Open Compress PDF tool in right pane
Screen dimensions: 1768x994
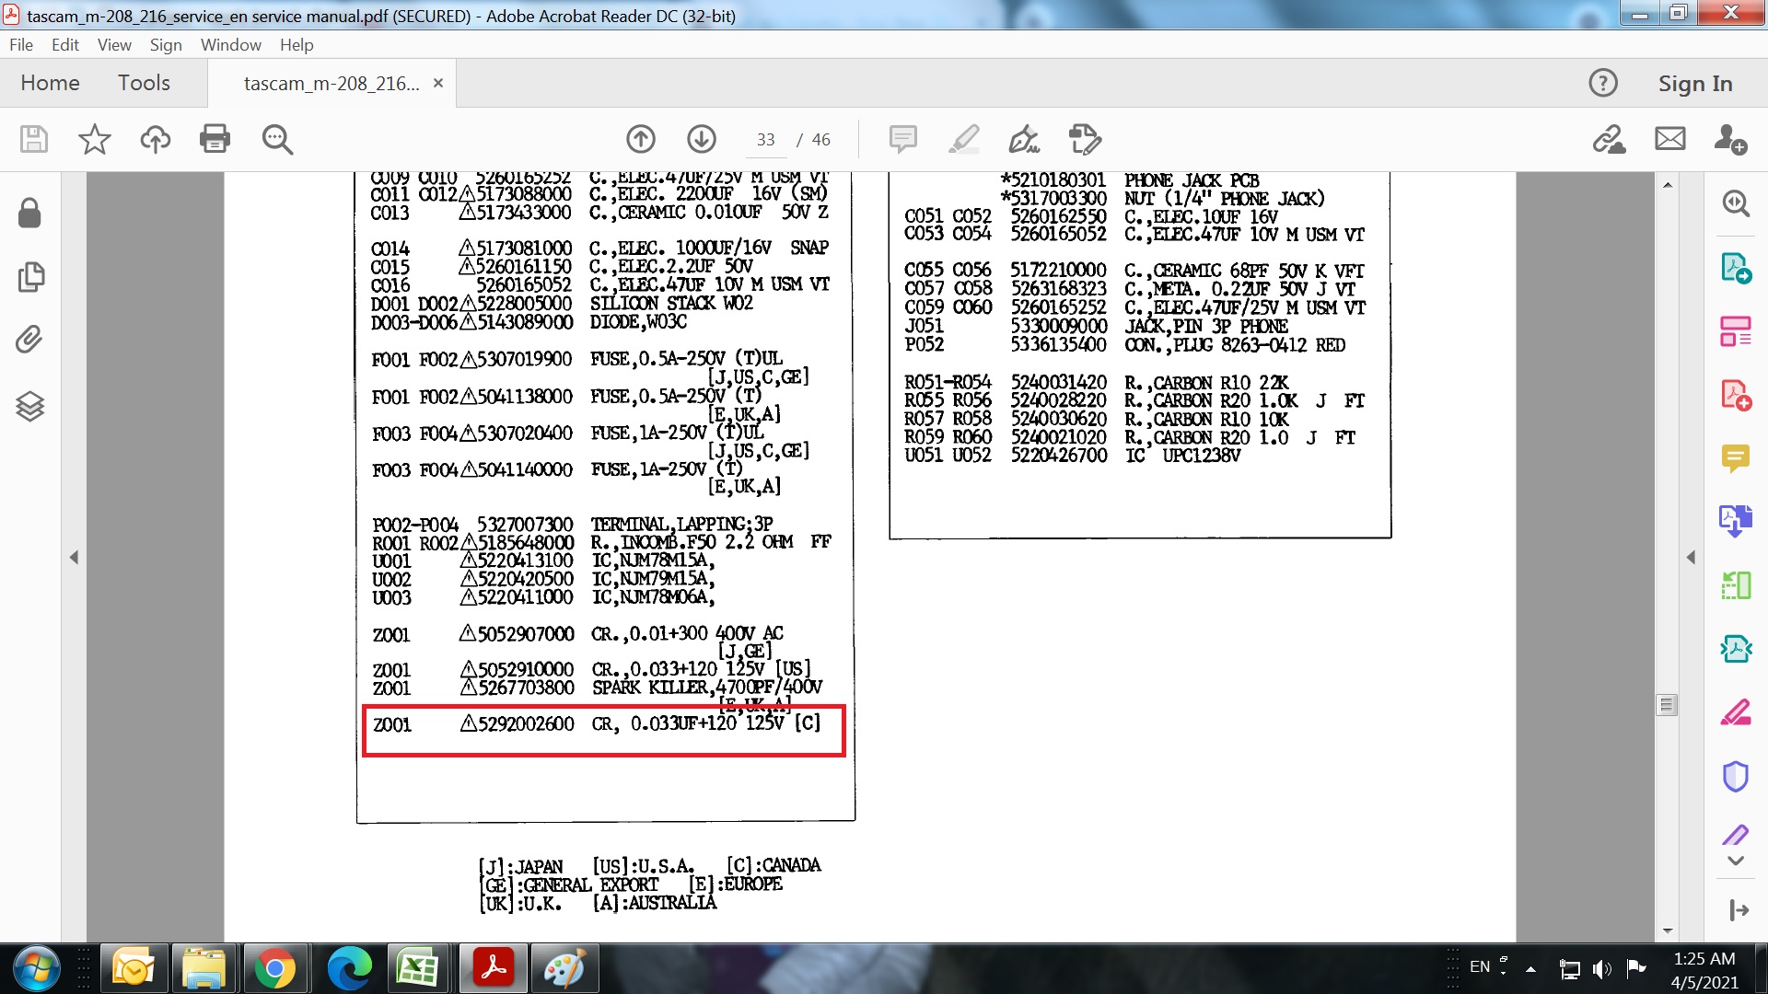(1736, 649)
